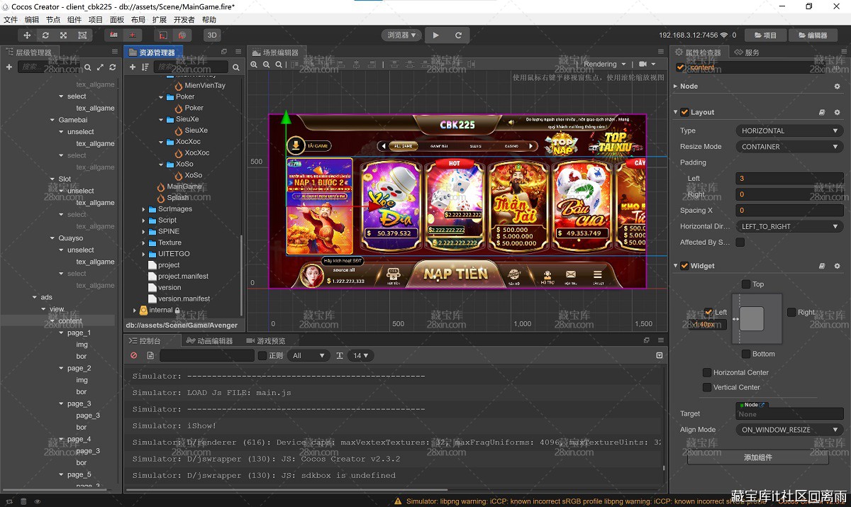This screenshot has height=507, width=851.
Task: Expand the Node section in inspector
Action: pos(675,86)
